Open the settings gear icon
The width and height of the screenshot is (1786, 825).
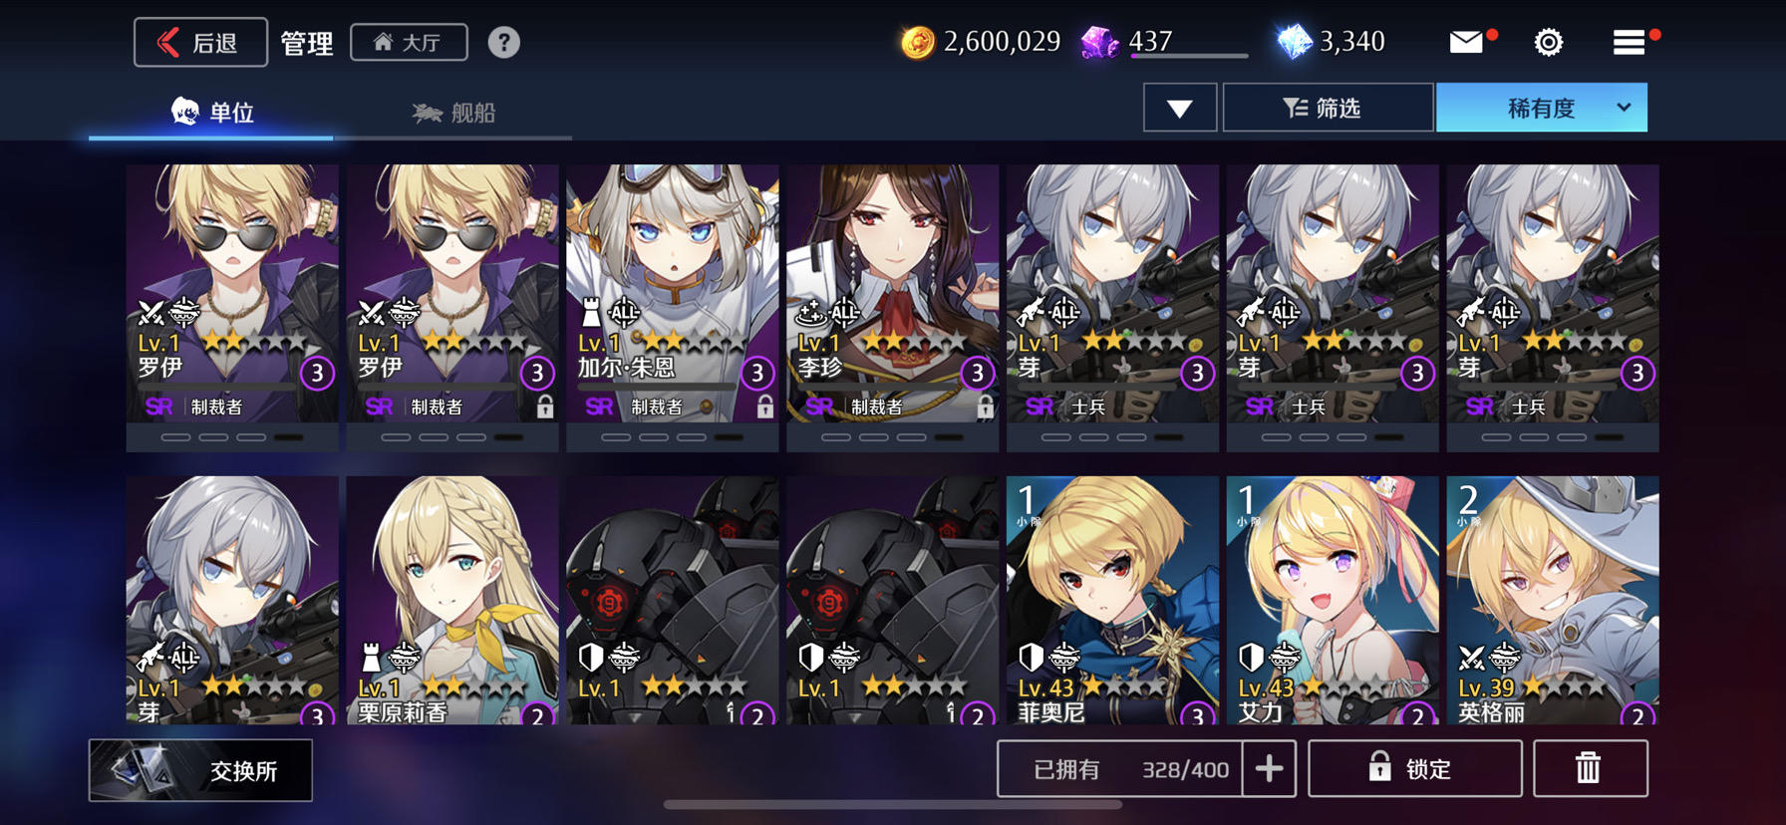click(1548, 42)
